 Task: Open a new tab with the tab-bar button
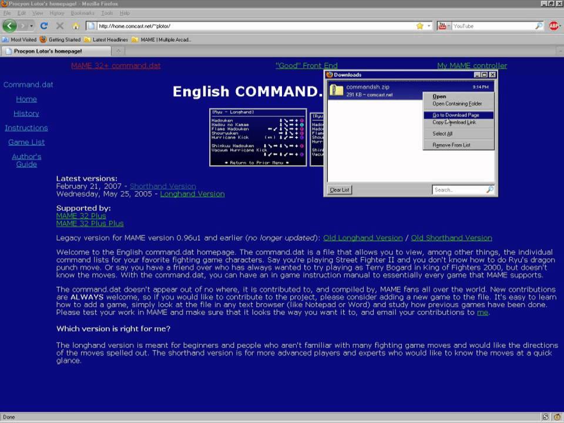pyautogui.click(x=118, y=51)
